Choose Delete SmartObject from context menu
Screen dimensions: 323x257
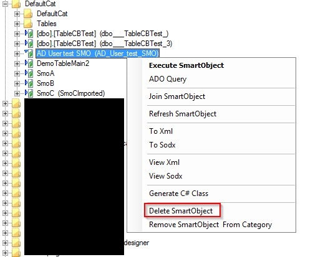tap(181, 211)
